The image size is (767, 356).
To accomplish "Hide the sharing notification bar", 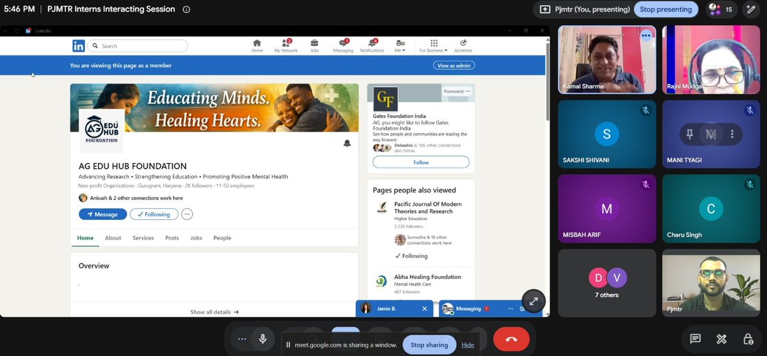I will (x=468, y=344).
